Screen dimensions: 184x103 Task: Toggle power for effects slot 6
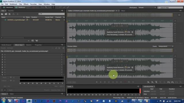(5, 67)
